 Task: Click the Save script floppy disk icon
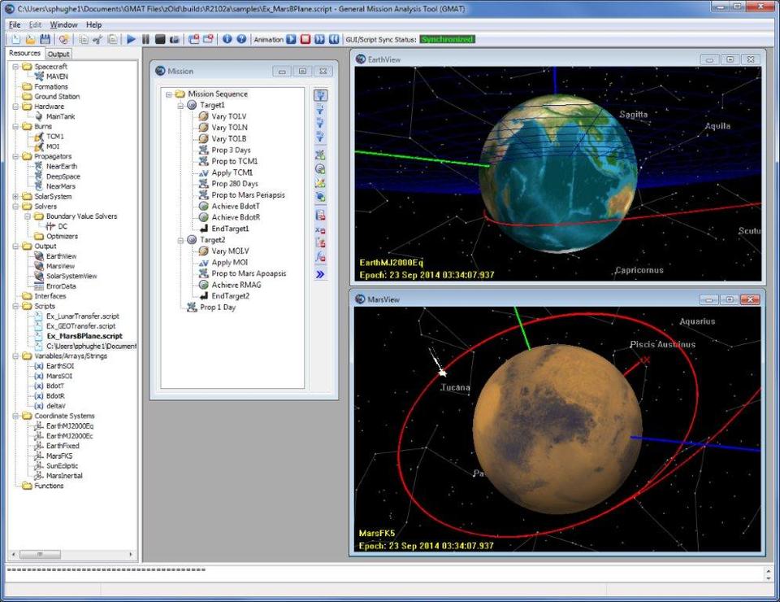pos(45,39)
